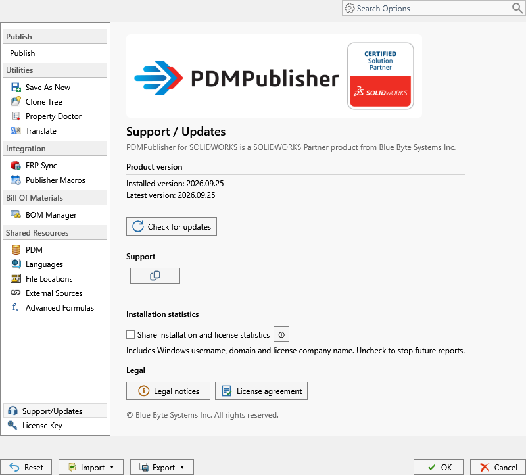
Task: Click the Support/Updates headset icon
Action: (x=12, y=411)
